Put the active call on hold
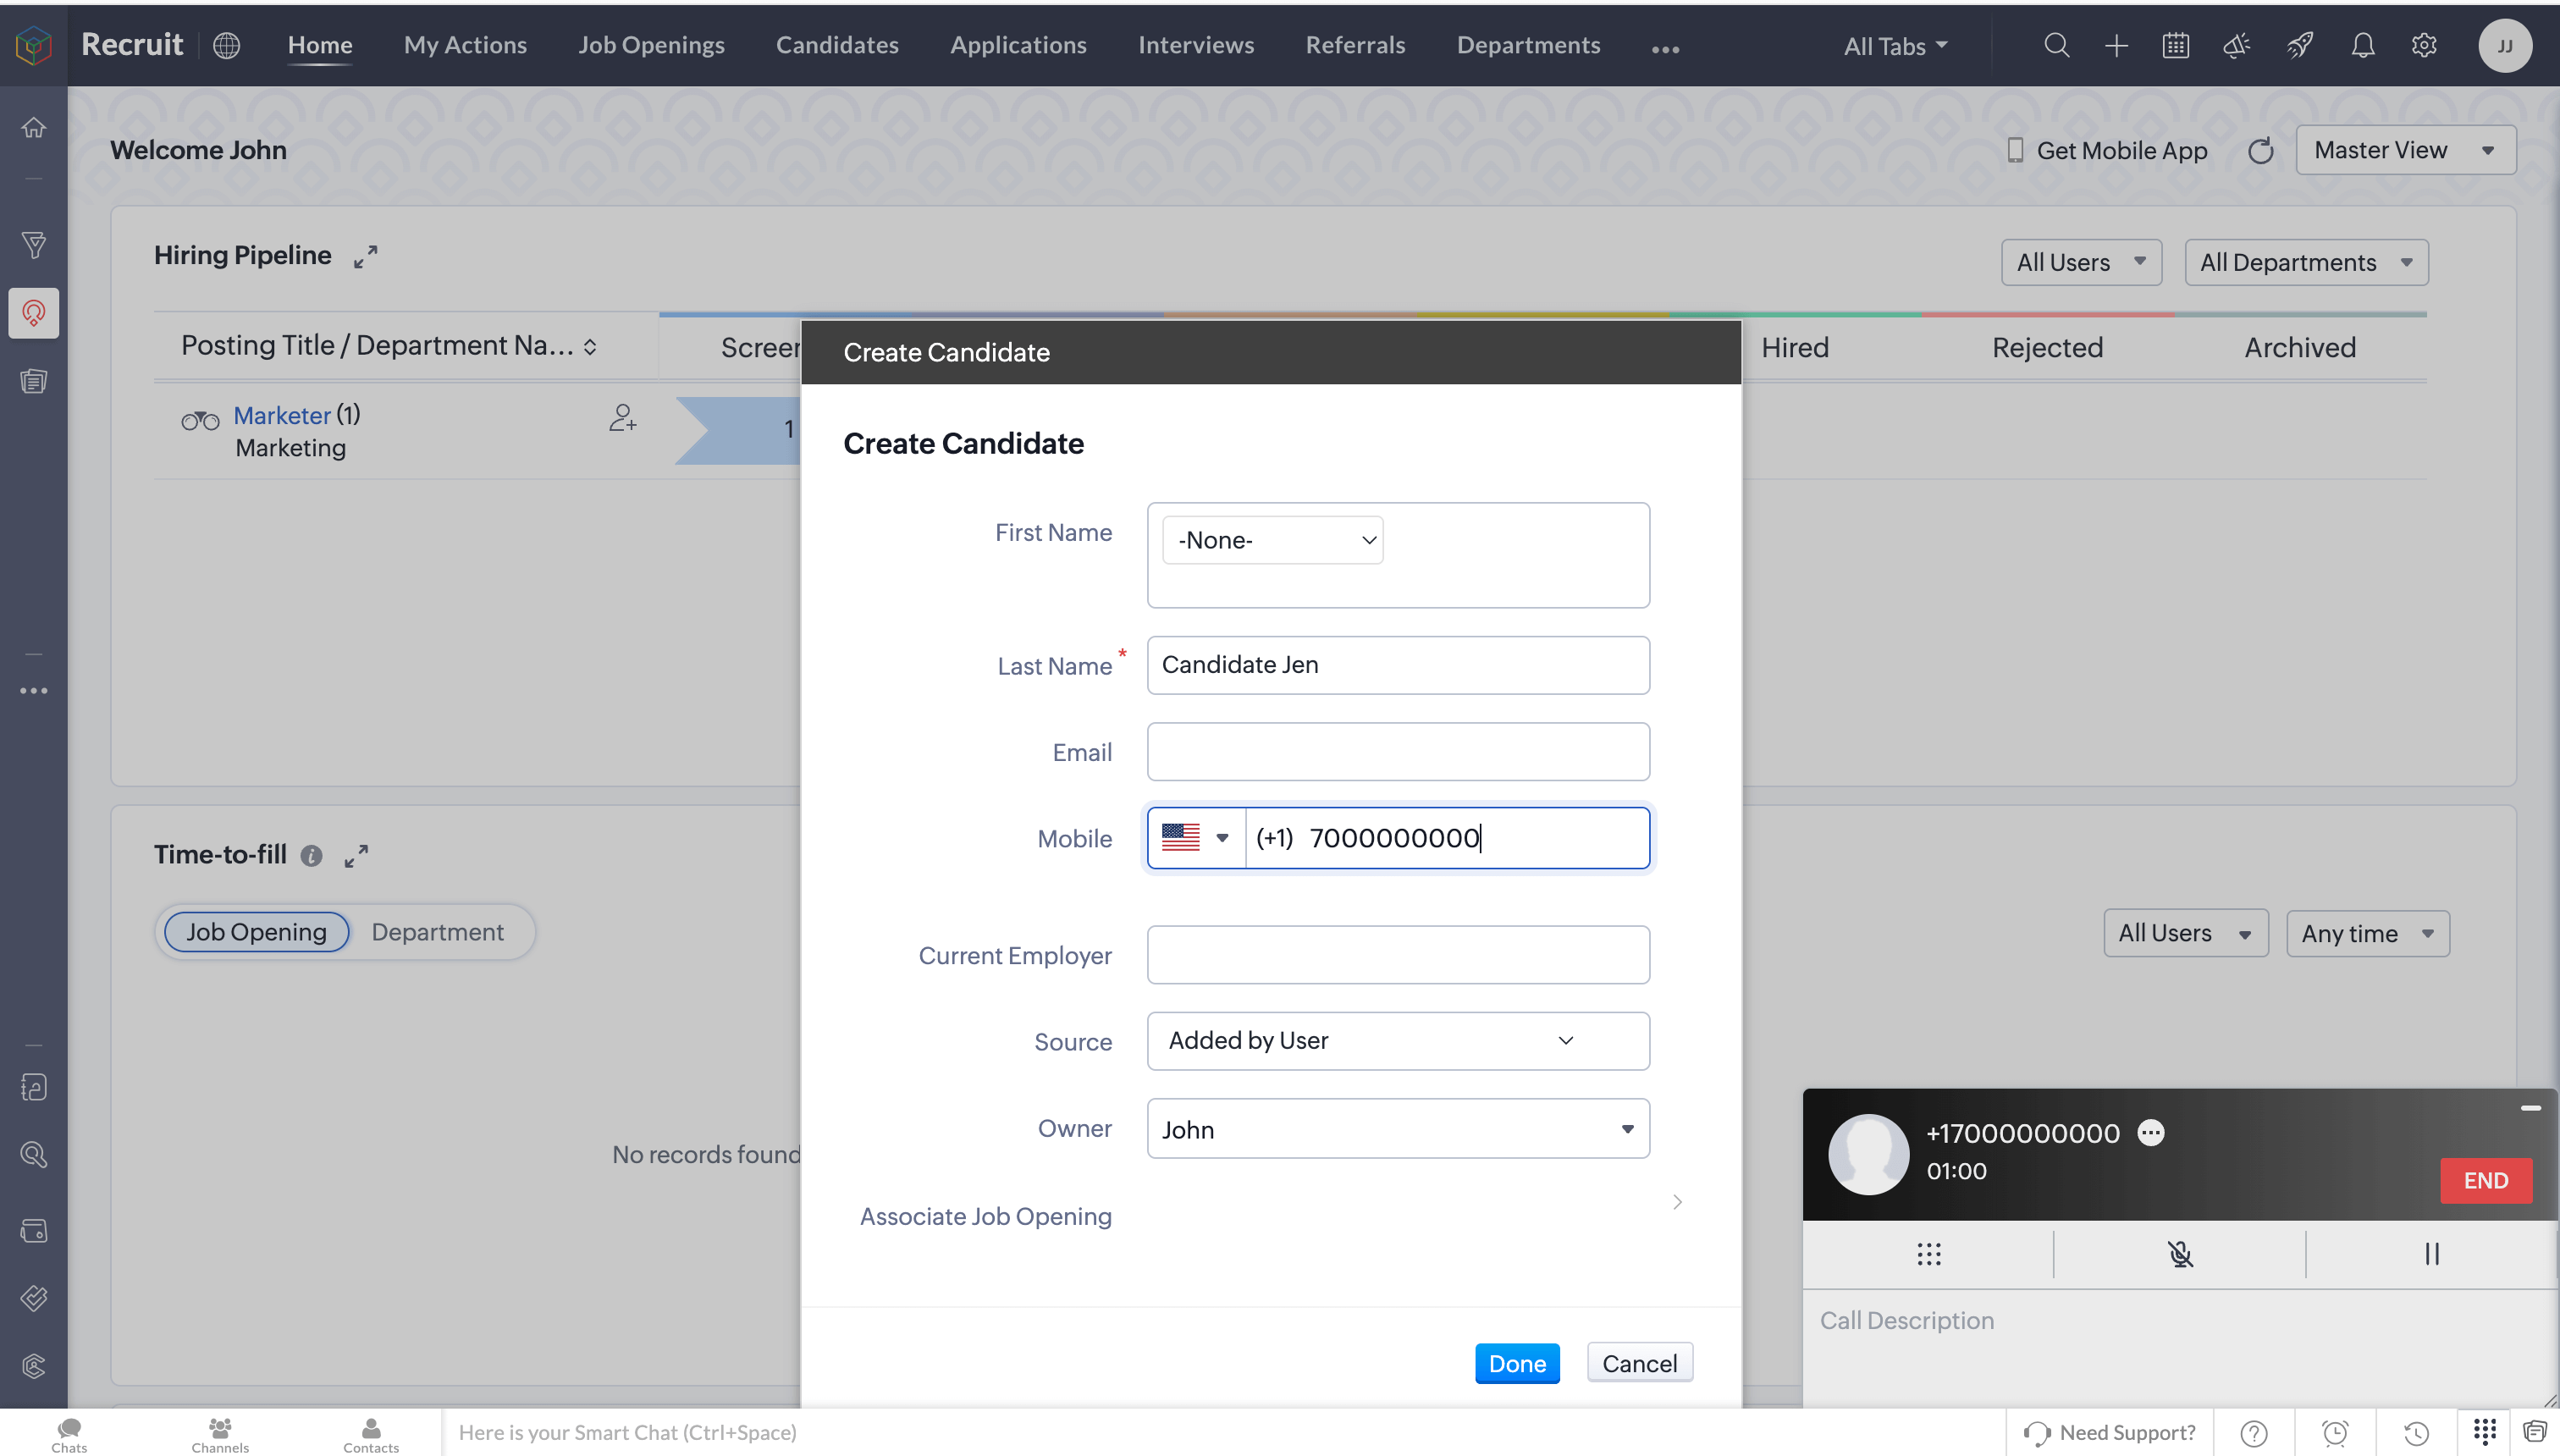 [2432, 1254]
